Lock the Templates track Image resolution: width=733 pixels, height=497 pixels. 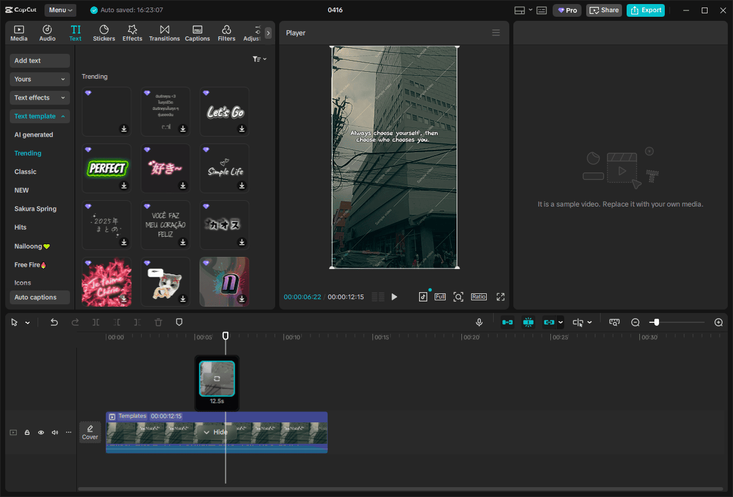27,432
